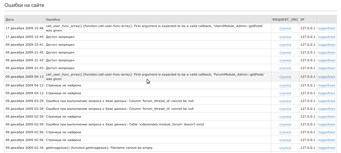View "подробнее" for 09 декабря 23:41 entry
This screenshot has height=153, width=341.
click(x=327, y=45)
